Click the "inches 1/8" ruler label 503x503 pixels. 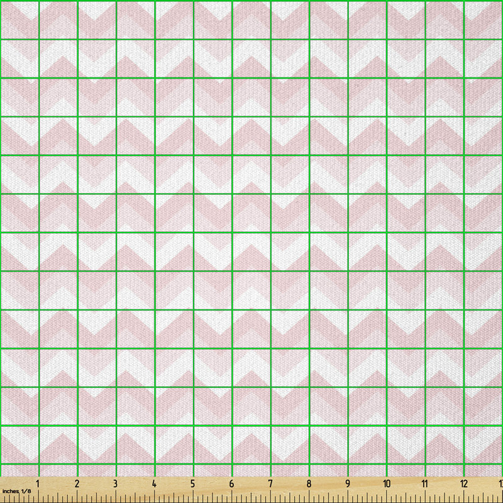tap(17, 491)
